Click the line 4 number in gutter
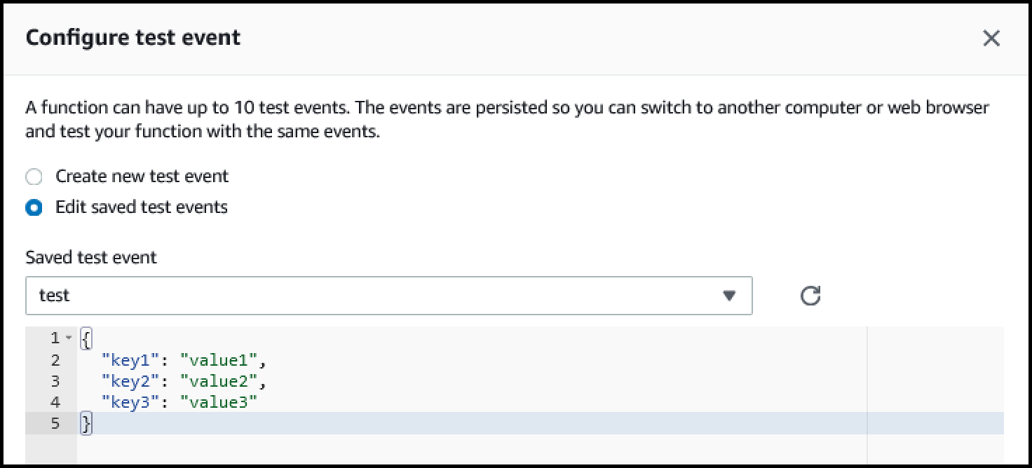Image resolution: width=1032 pixels, height=468 pixels. pos(55,402)
